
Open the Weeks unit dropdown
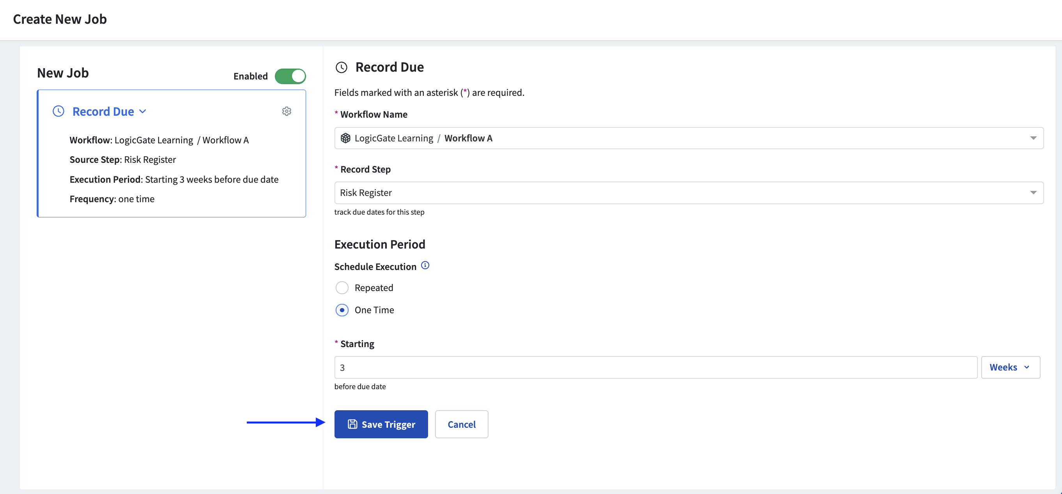[x=1010, y=367]
